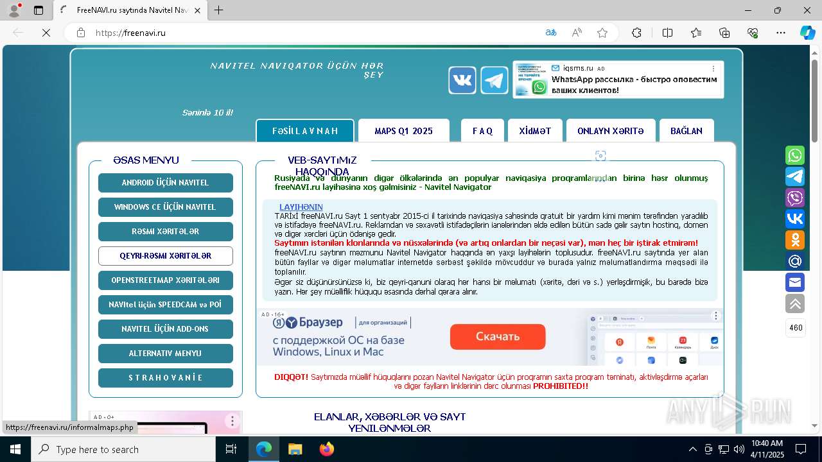Share page by email envelope icon

coord(795,282)
